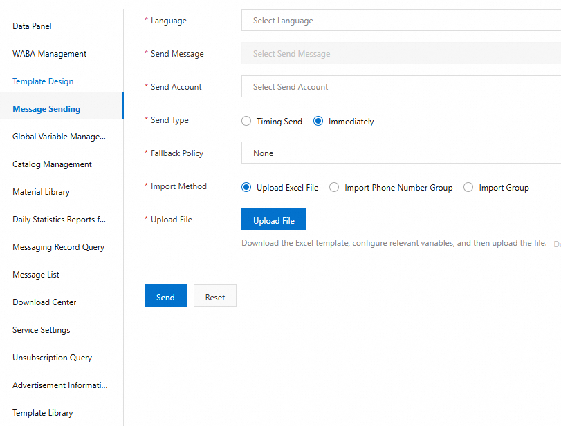
Task: Open Unsubscription Query
Action: pos(53,358)
